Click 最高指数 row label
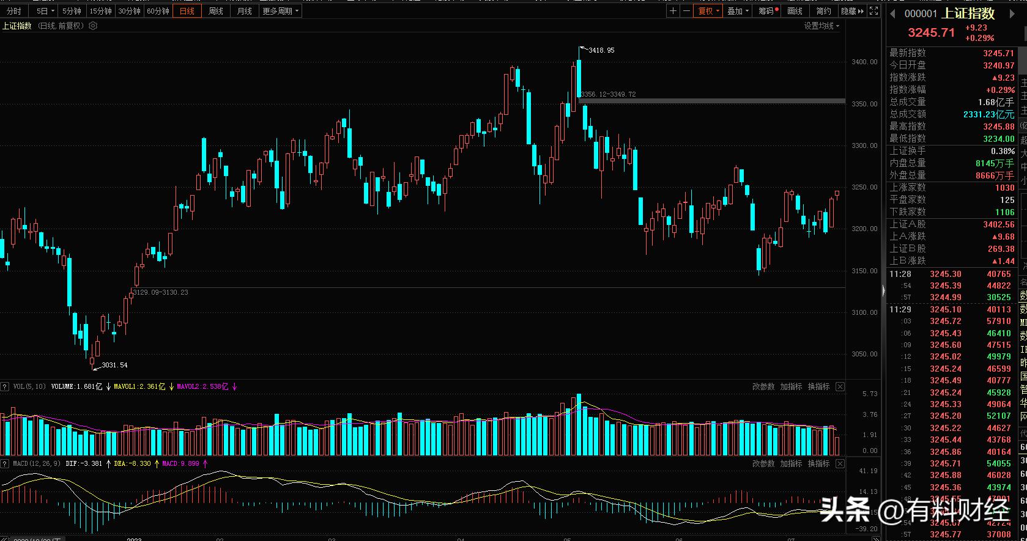Image resolution: width=1027 pixels, height=541 pixels. 908,127
